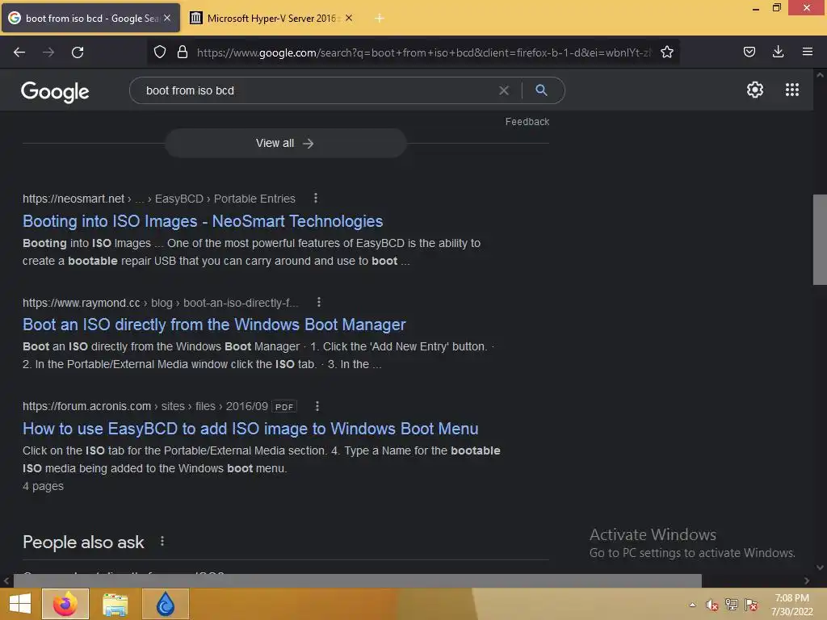The width and height of the screenshot is (827, 620).
Task: Open Action Center flag tray icon
Action: [751, 605]
